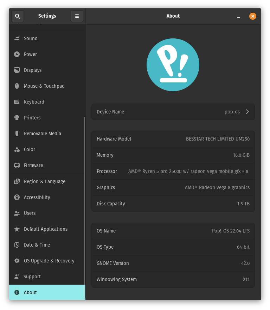
Task: Open the settings search button
Action: 18,16
